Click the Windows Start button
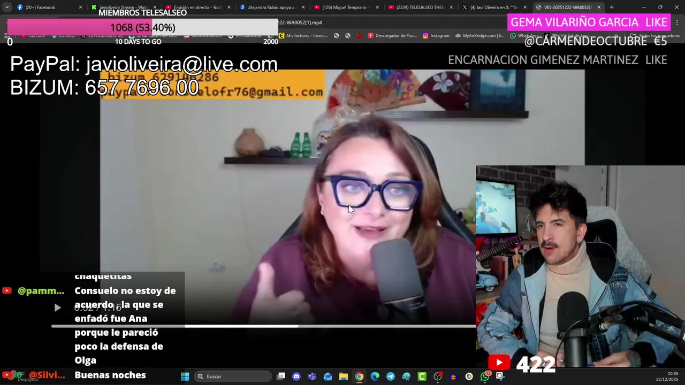Image resolution: width=685 pixels, height=385 pixels. 185,376
